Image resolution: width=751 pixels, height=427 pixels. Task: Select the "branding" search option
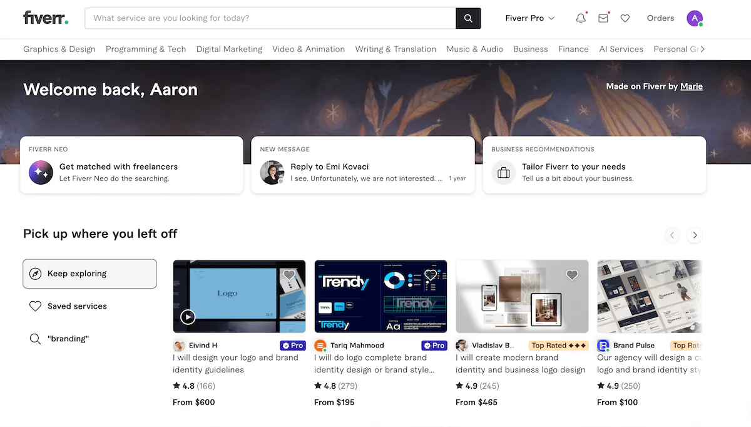click(x=89, y=339)
